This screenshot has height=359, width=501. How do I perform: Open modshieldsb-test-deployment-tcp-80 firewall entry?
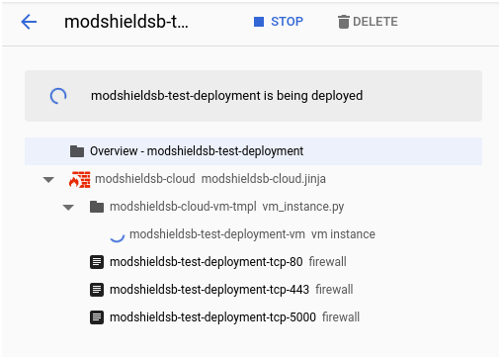[x=228, y=262]
